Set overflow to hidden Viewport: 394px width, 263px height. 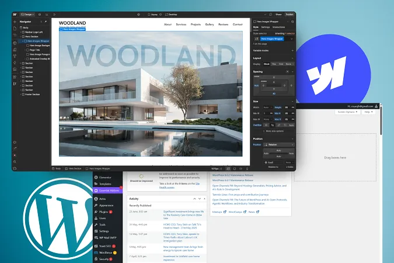(273, 125)
